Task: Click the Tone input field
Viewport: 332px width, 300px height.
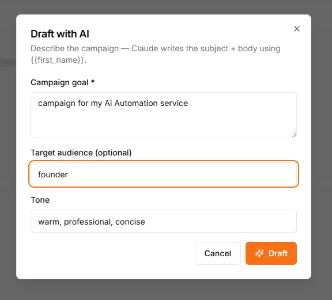Action: point(164,221)
